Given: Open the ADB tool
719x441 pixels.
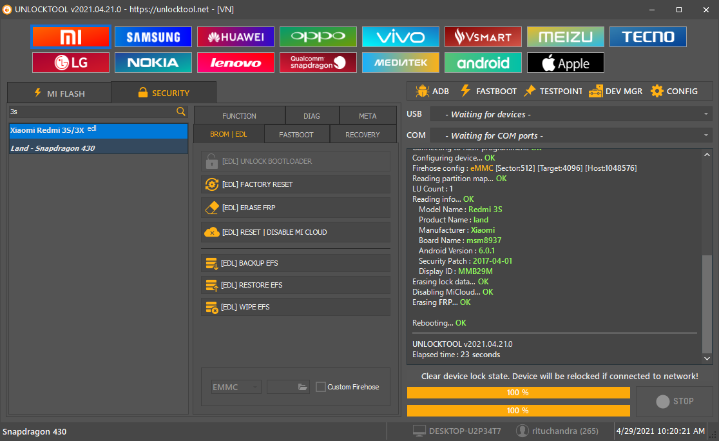Looking at the screenshot, I should coord(432,91).
